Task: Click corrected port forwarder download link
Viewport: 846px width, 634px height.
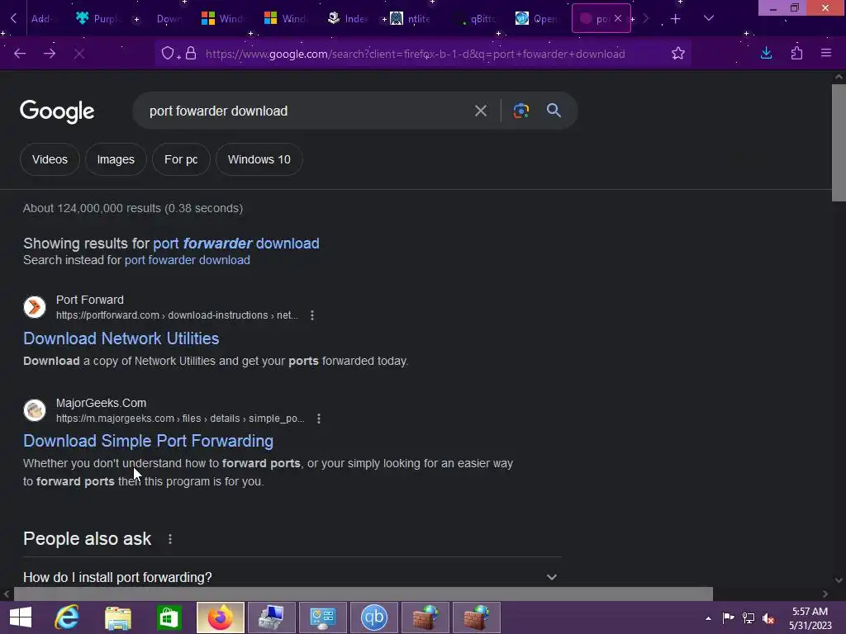Action: coord(236,244)
